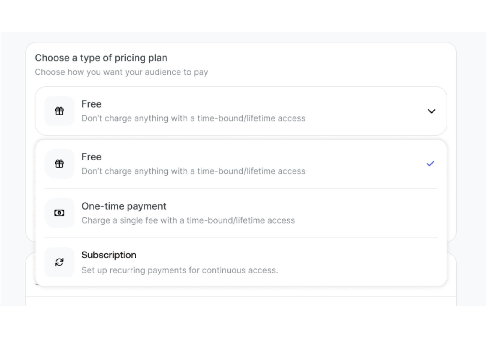
Task: Click blank area of the One-time payment row
Action: pyautogui.click(x=365, y=213)
